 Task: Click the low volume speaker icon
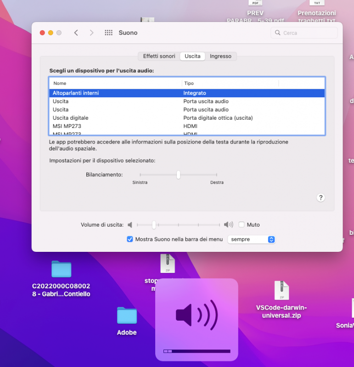click(130, 225)
